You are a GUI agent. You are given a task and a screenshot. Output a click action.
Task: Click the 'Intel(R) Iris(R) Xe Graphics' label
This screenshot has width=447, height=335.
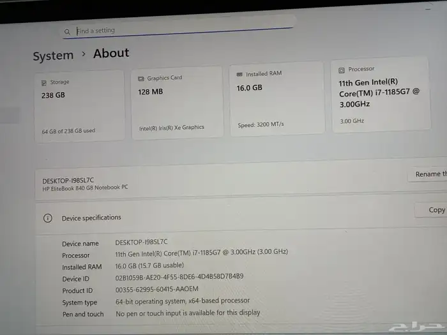(x=172, y=128)
